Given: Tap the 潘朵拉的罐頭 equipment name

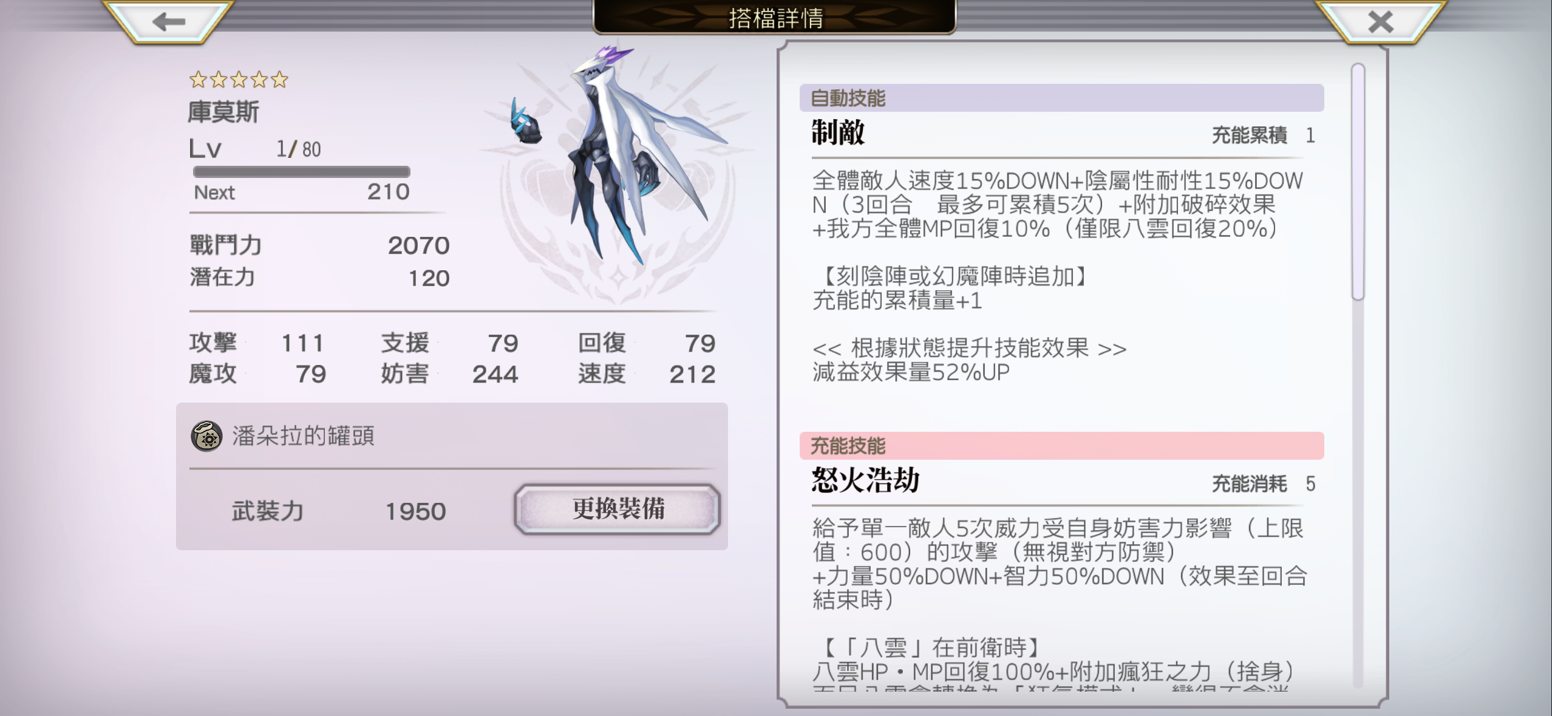Looking at the screenshot, I should [x=303, y=436].
